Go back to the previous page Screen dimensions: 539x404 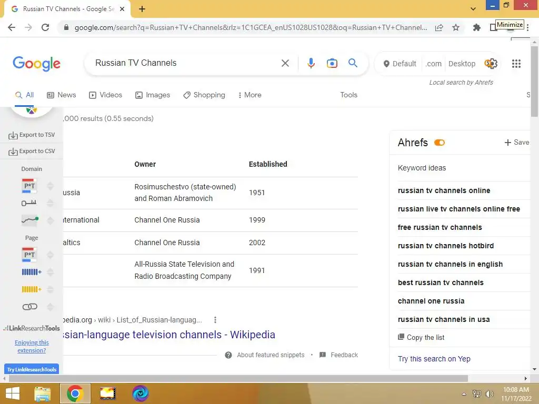pos(12,27)
